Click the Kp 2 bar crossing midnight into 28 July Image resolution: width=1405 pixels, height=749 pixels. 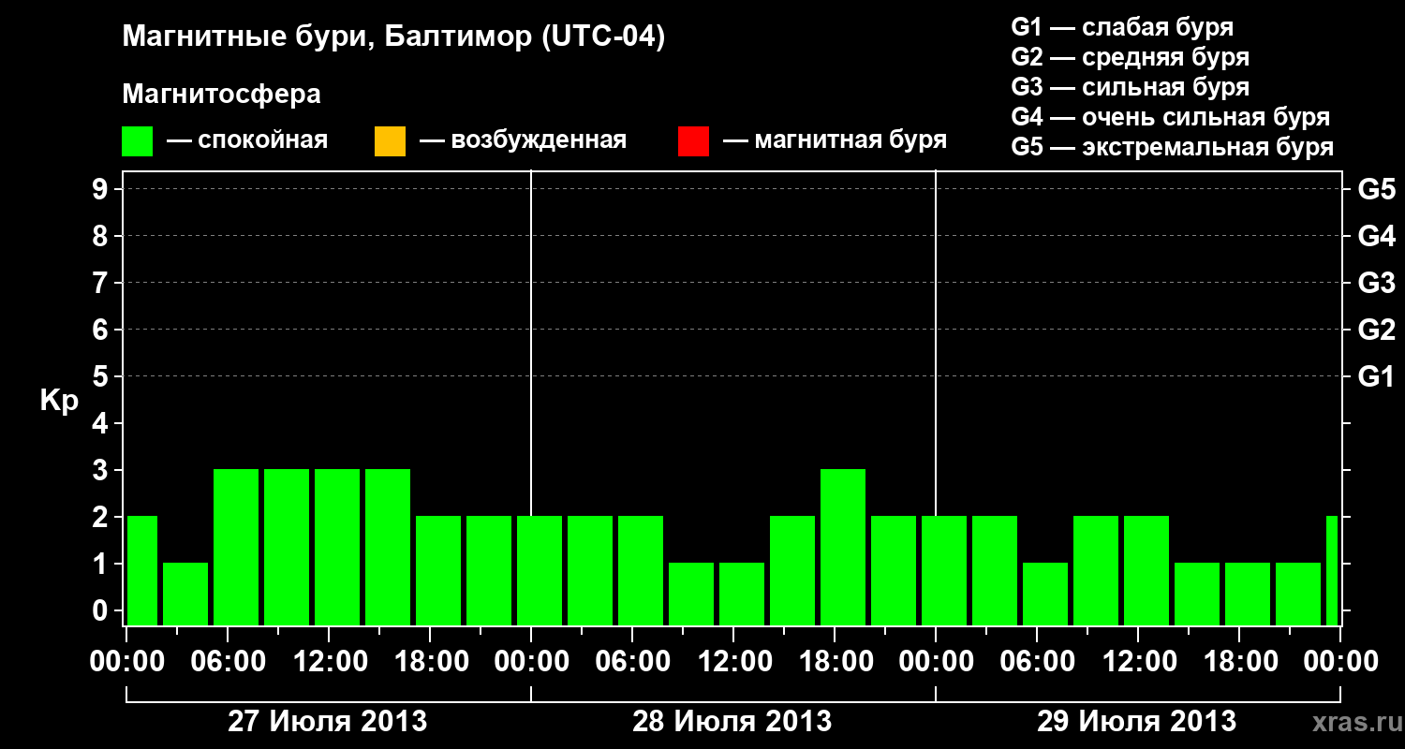pyautogui.click(x=540, y=570)
